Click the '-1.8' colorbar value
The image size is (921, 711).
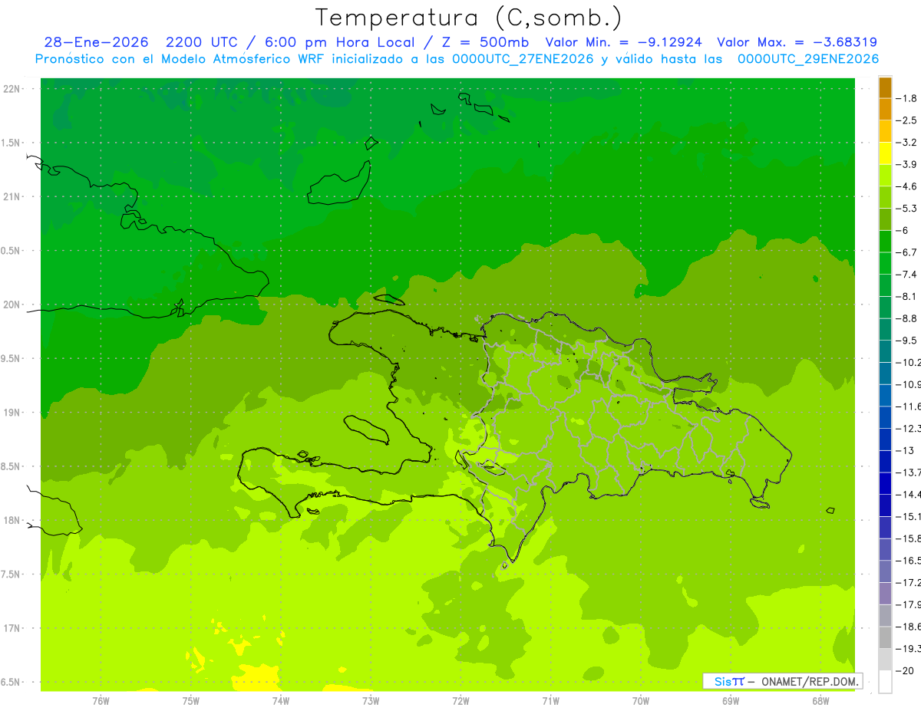[x=906, y=98]
